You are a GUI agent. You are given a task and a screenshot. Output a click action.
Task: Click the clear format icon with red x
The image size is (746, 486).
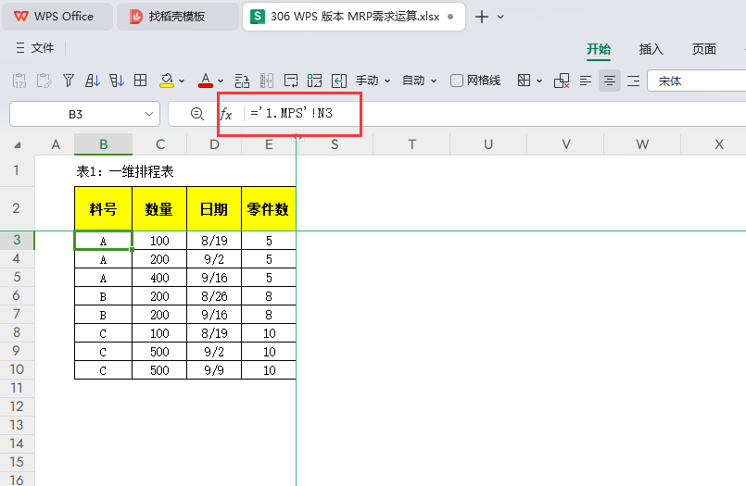pyautogui.click(x=562, y=81)
